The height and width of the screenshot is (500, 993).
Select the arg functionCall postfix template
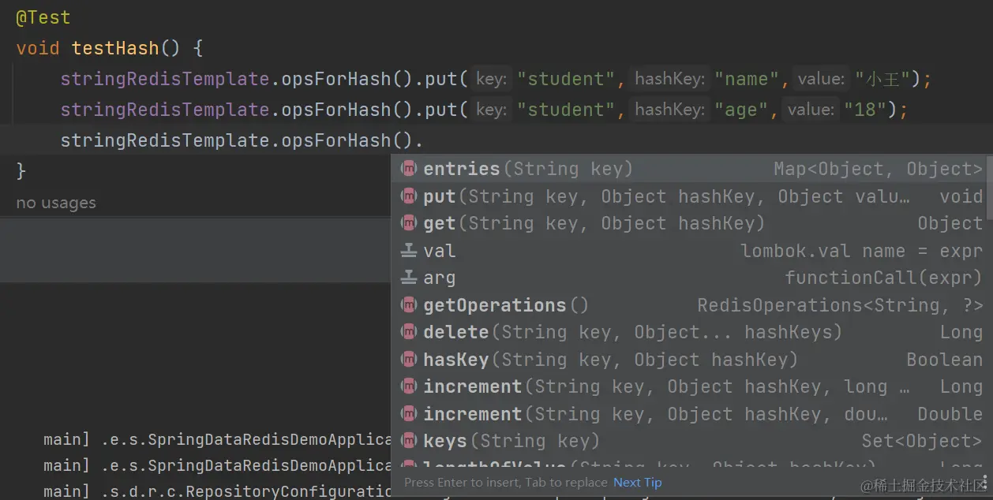(x=689, y=278)
